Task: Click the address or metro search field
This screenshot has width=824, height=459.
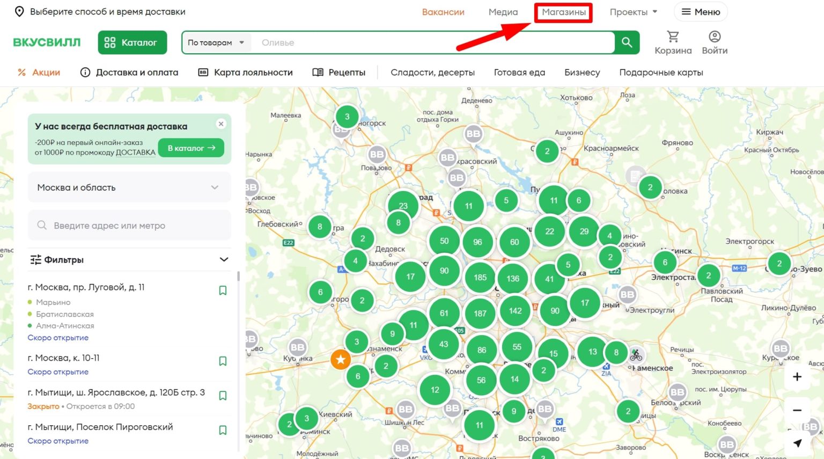Action: coord(129,225)
